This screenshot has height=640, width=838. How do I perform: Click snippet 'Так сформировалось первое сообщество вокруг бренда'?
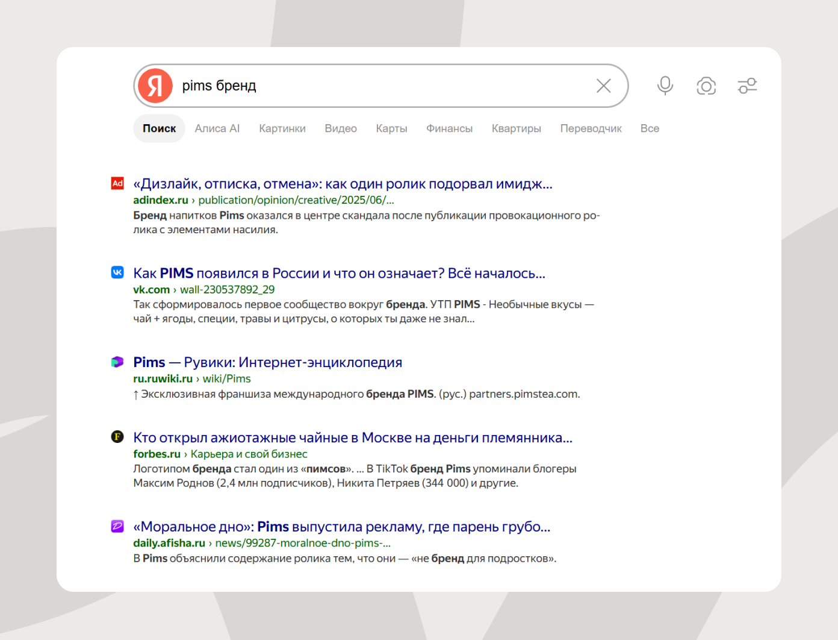(x=364, y=312)
